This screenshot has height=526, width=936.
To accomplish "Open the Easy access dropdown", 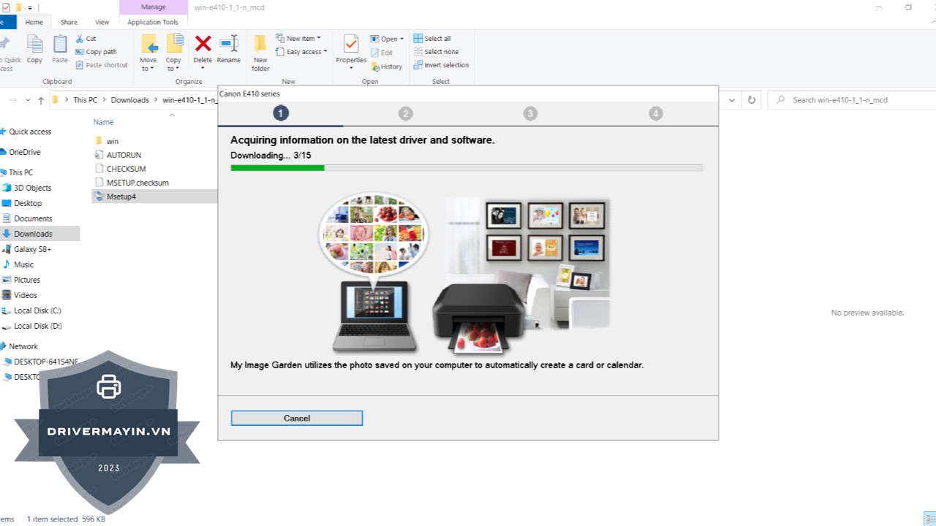I will [x=303, y=52].
